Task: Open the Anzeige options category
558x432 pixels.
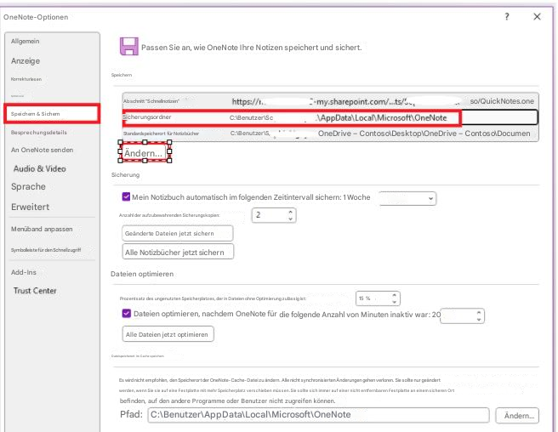Action: [26, 61]
